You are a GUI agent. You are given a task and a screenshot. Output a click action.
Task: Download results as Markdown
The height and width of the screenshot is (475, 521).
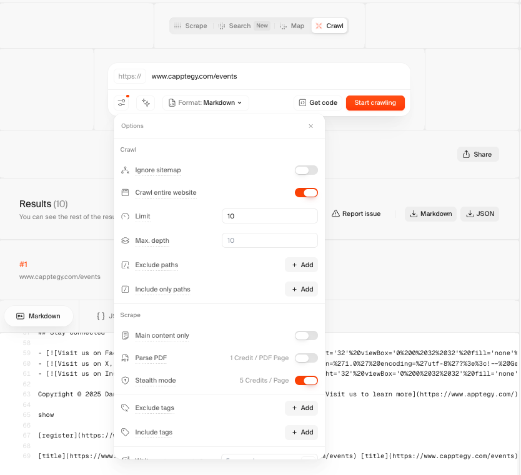tap(430, 213)
